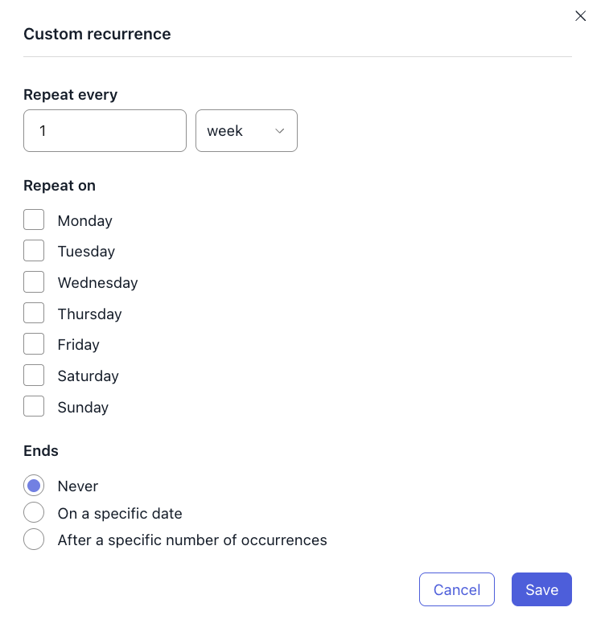Close the Custom recurrence dialog
605x632 pixels.
(580, 16)
